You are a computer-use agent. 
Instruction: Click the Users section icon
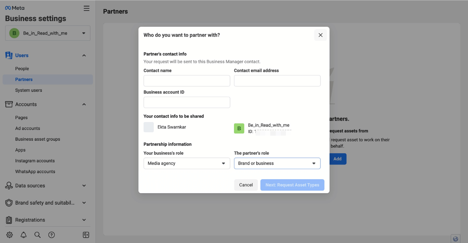[x=9, y=55]
